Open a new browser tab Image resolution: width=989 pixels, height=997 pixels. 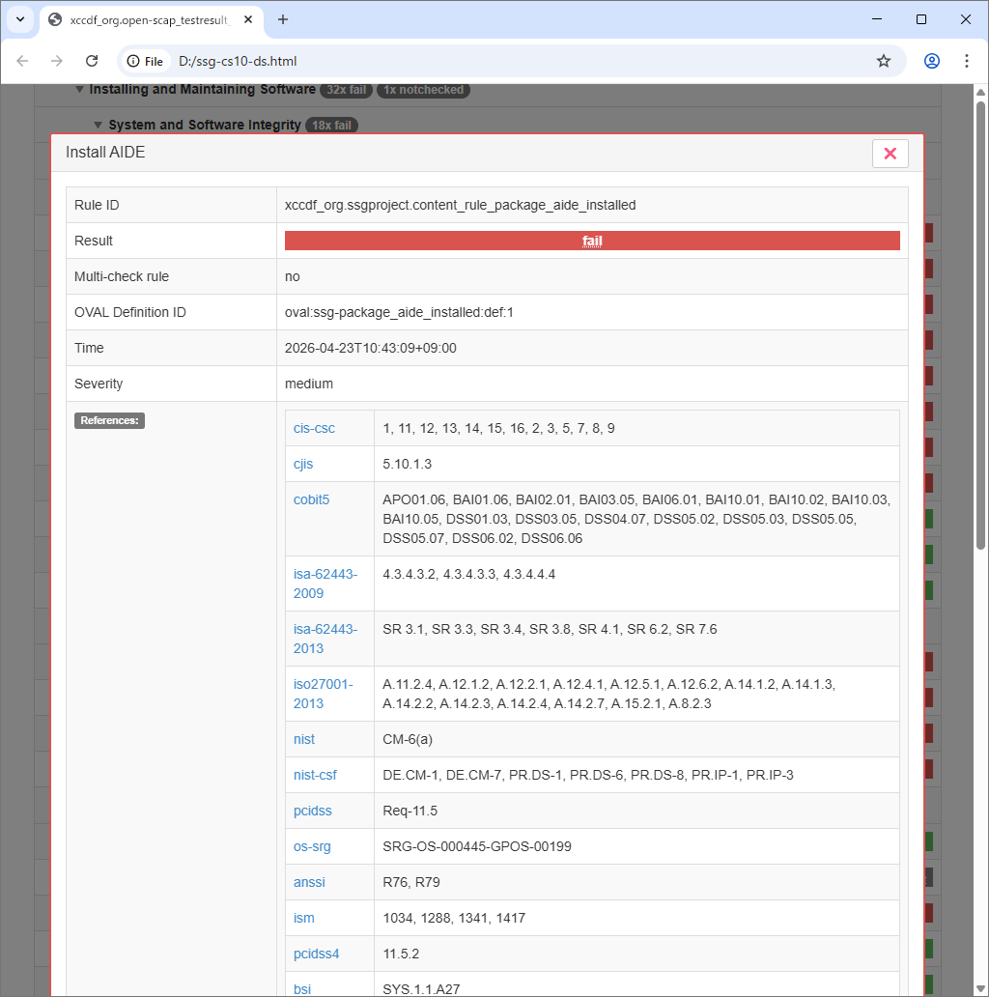click(x=283, y=19)
